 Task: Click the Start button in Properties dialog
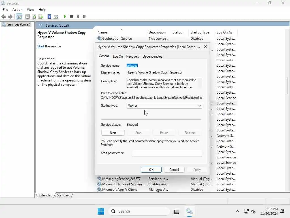[x=113, y=133]
